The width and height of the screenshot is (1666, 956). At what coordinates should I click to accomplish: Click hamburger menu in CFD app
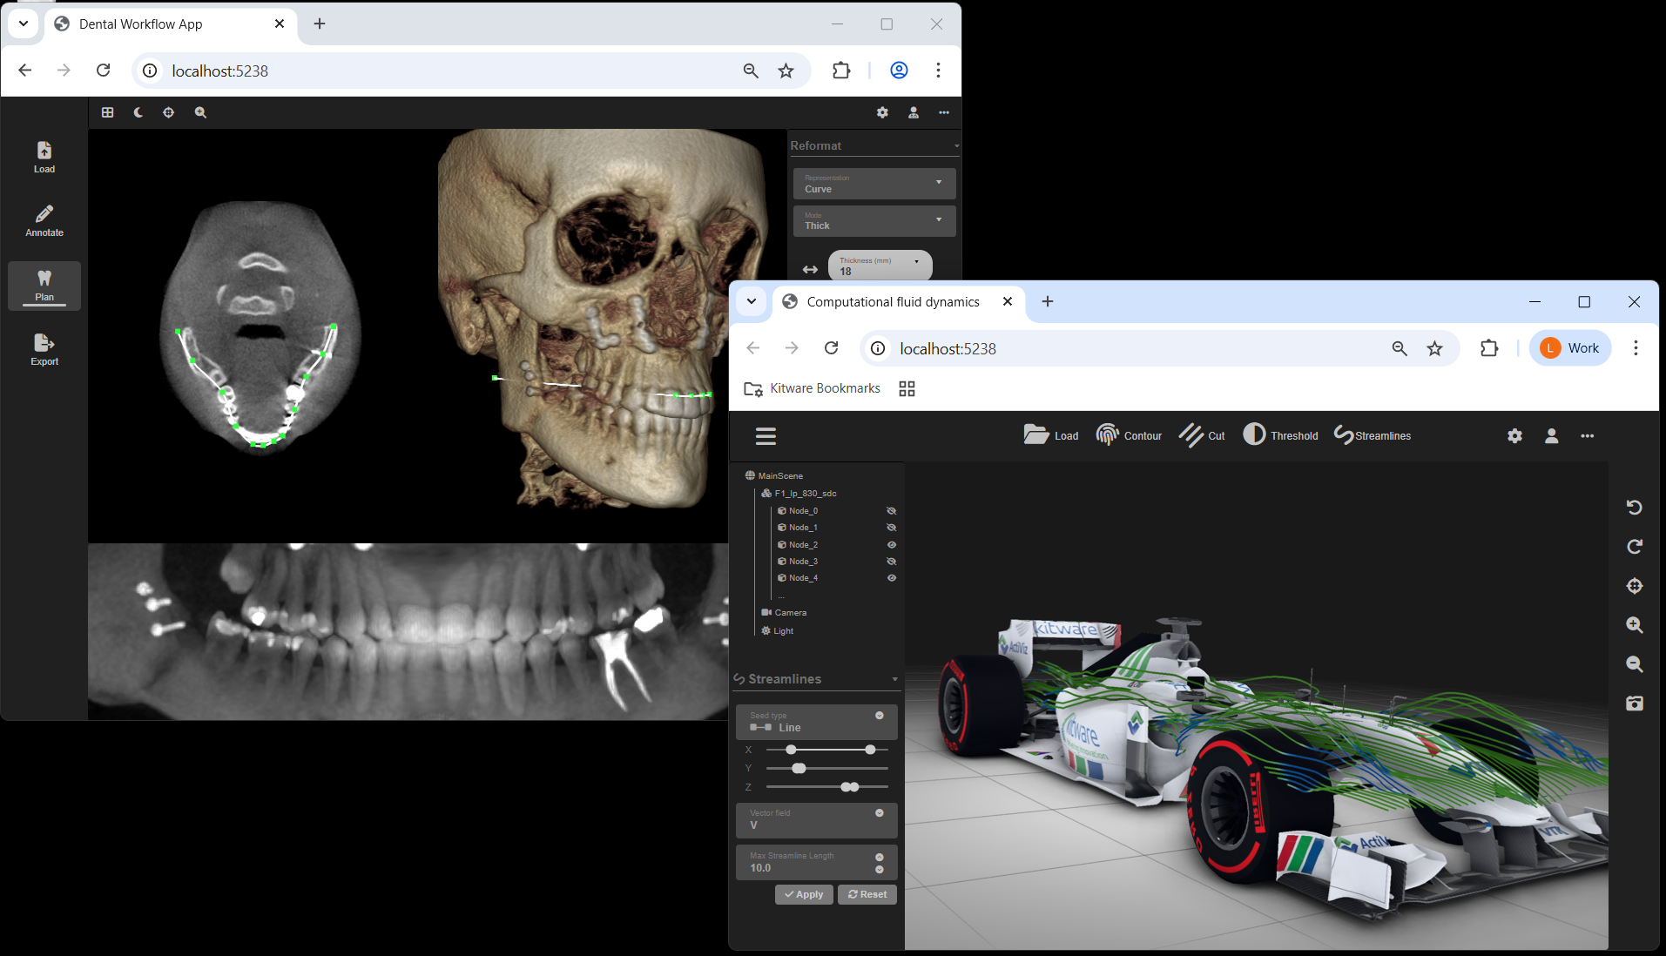coord(766,436)
